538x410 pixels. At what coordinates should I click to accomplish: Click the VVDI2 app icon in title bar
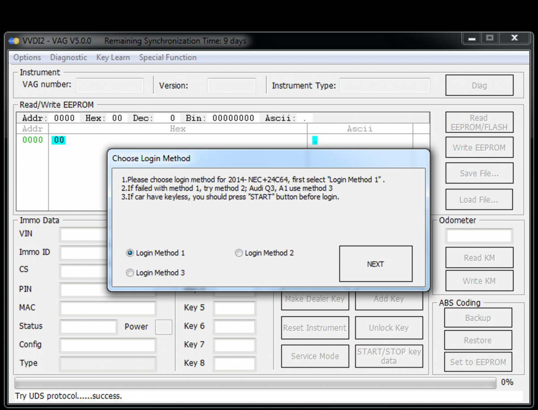(x=15, y=41)
